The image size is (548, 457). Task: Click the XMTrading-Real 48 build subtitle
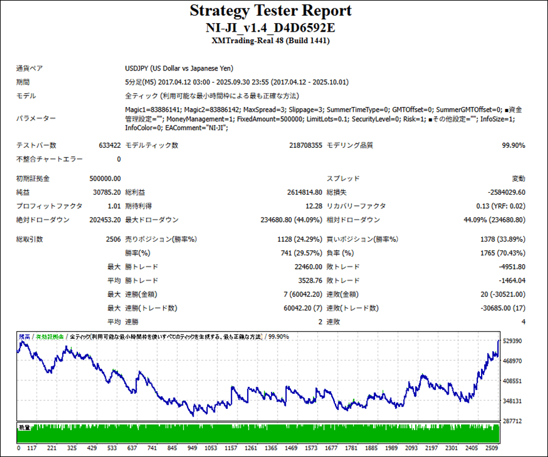click(x=270, y=41)
